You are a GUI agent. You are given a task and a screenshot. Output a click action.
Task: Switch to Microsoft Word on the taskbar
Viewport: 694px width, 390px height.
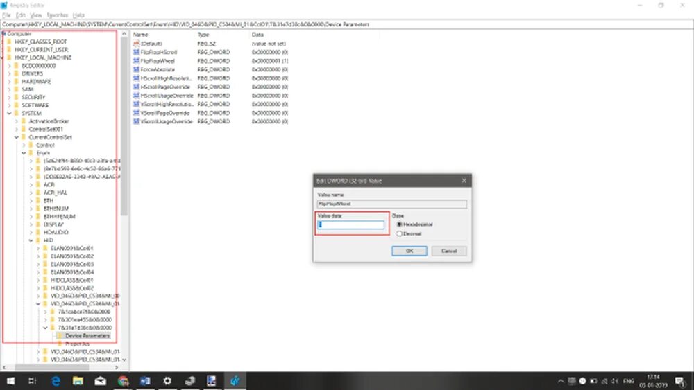[145, 381]
